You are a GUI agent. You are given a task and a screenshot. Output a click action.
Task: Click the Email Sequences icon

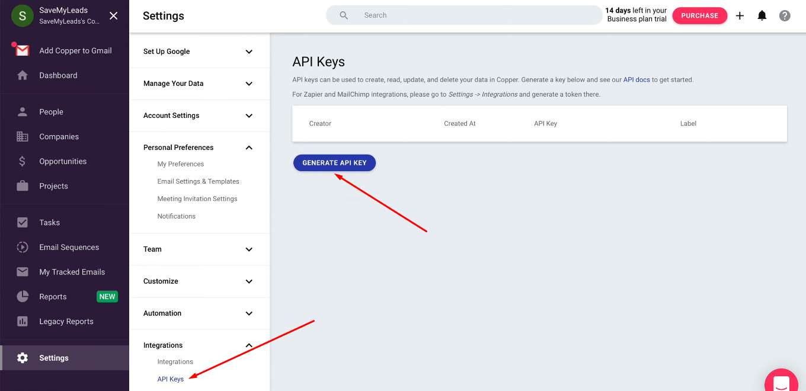point(23,247)
